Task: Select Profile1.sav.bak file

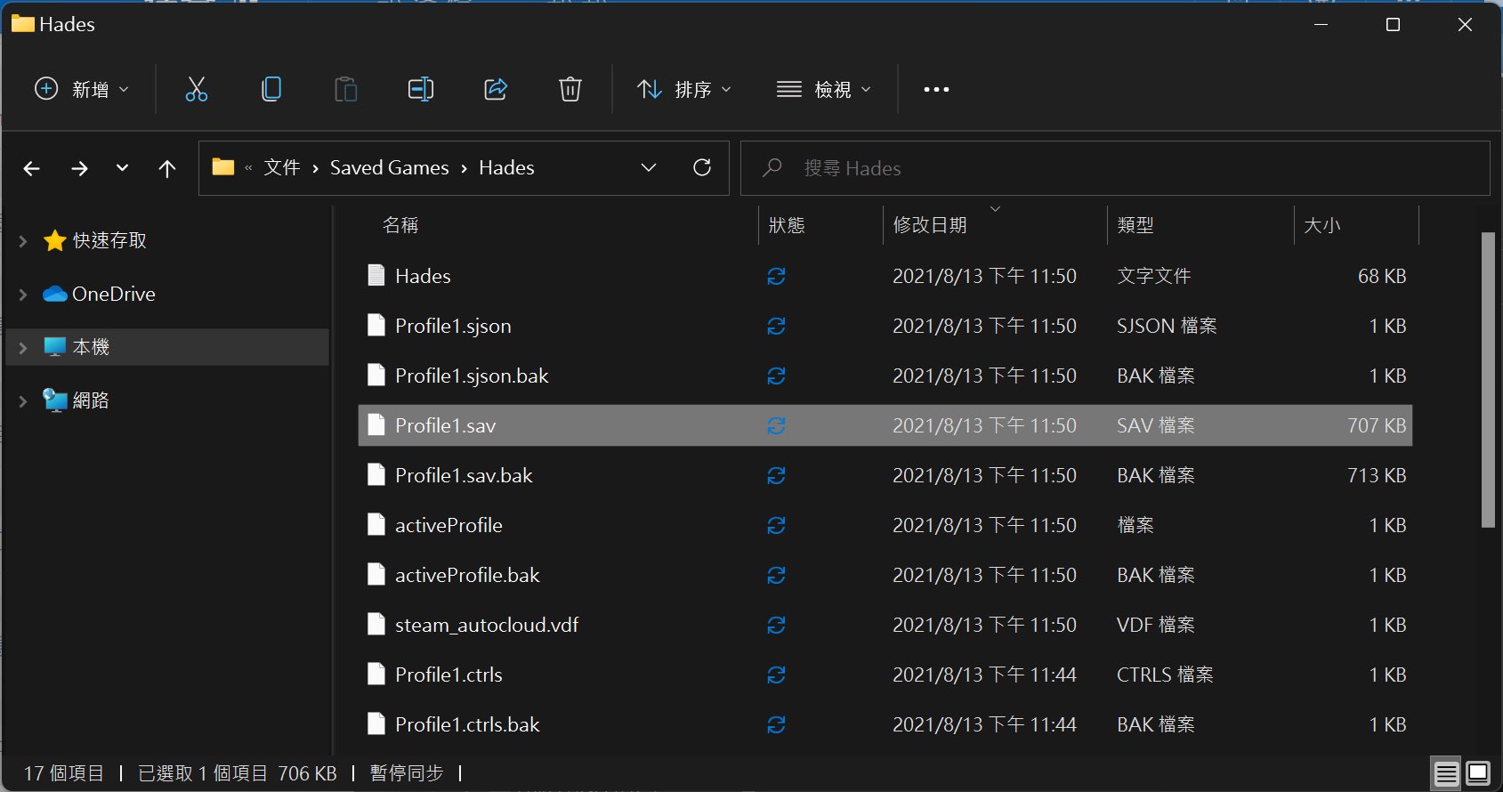Action: [464, 475]
